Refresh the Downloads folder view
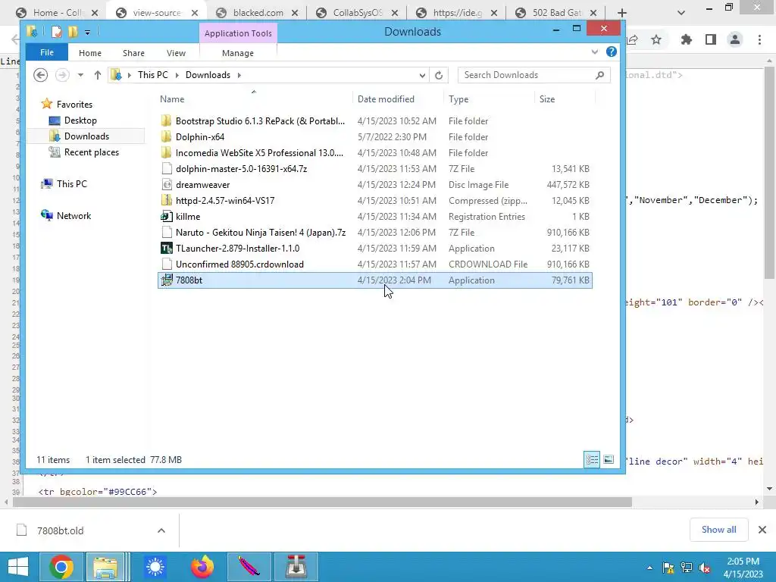 (439, 75)
